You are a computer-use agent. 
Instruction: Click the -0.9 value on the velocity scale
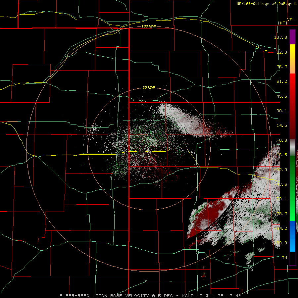(x=282, y=140)
